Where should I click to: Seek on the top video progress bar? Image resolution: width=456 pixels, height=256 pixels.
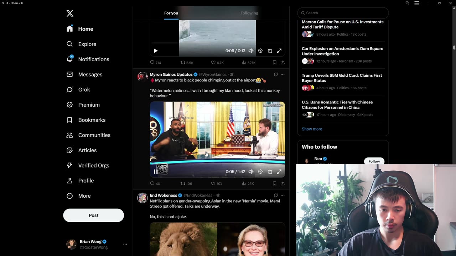217,43
